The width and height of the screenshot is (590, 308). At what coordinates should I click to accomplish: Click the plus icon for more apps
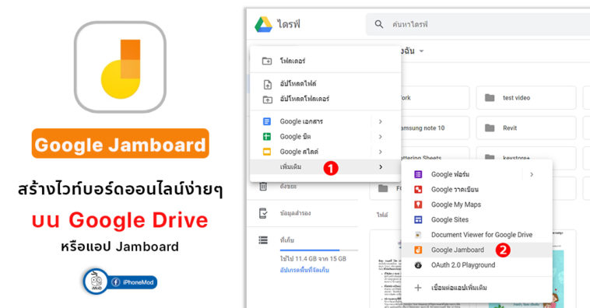pyautogui.click(x=418, y=288)
